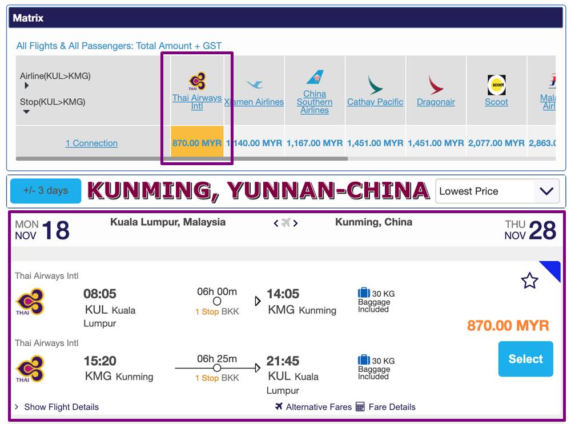The width and height of the screenshot is (571, 424).
Task: Open Fare Details
Action: tap(392, 407)
